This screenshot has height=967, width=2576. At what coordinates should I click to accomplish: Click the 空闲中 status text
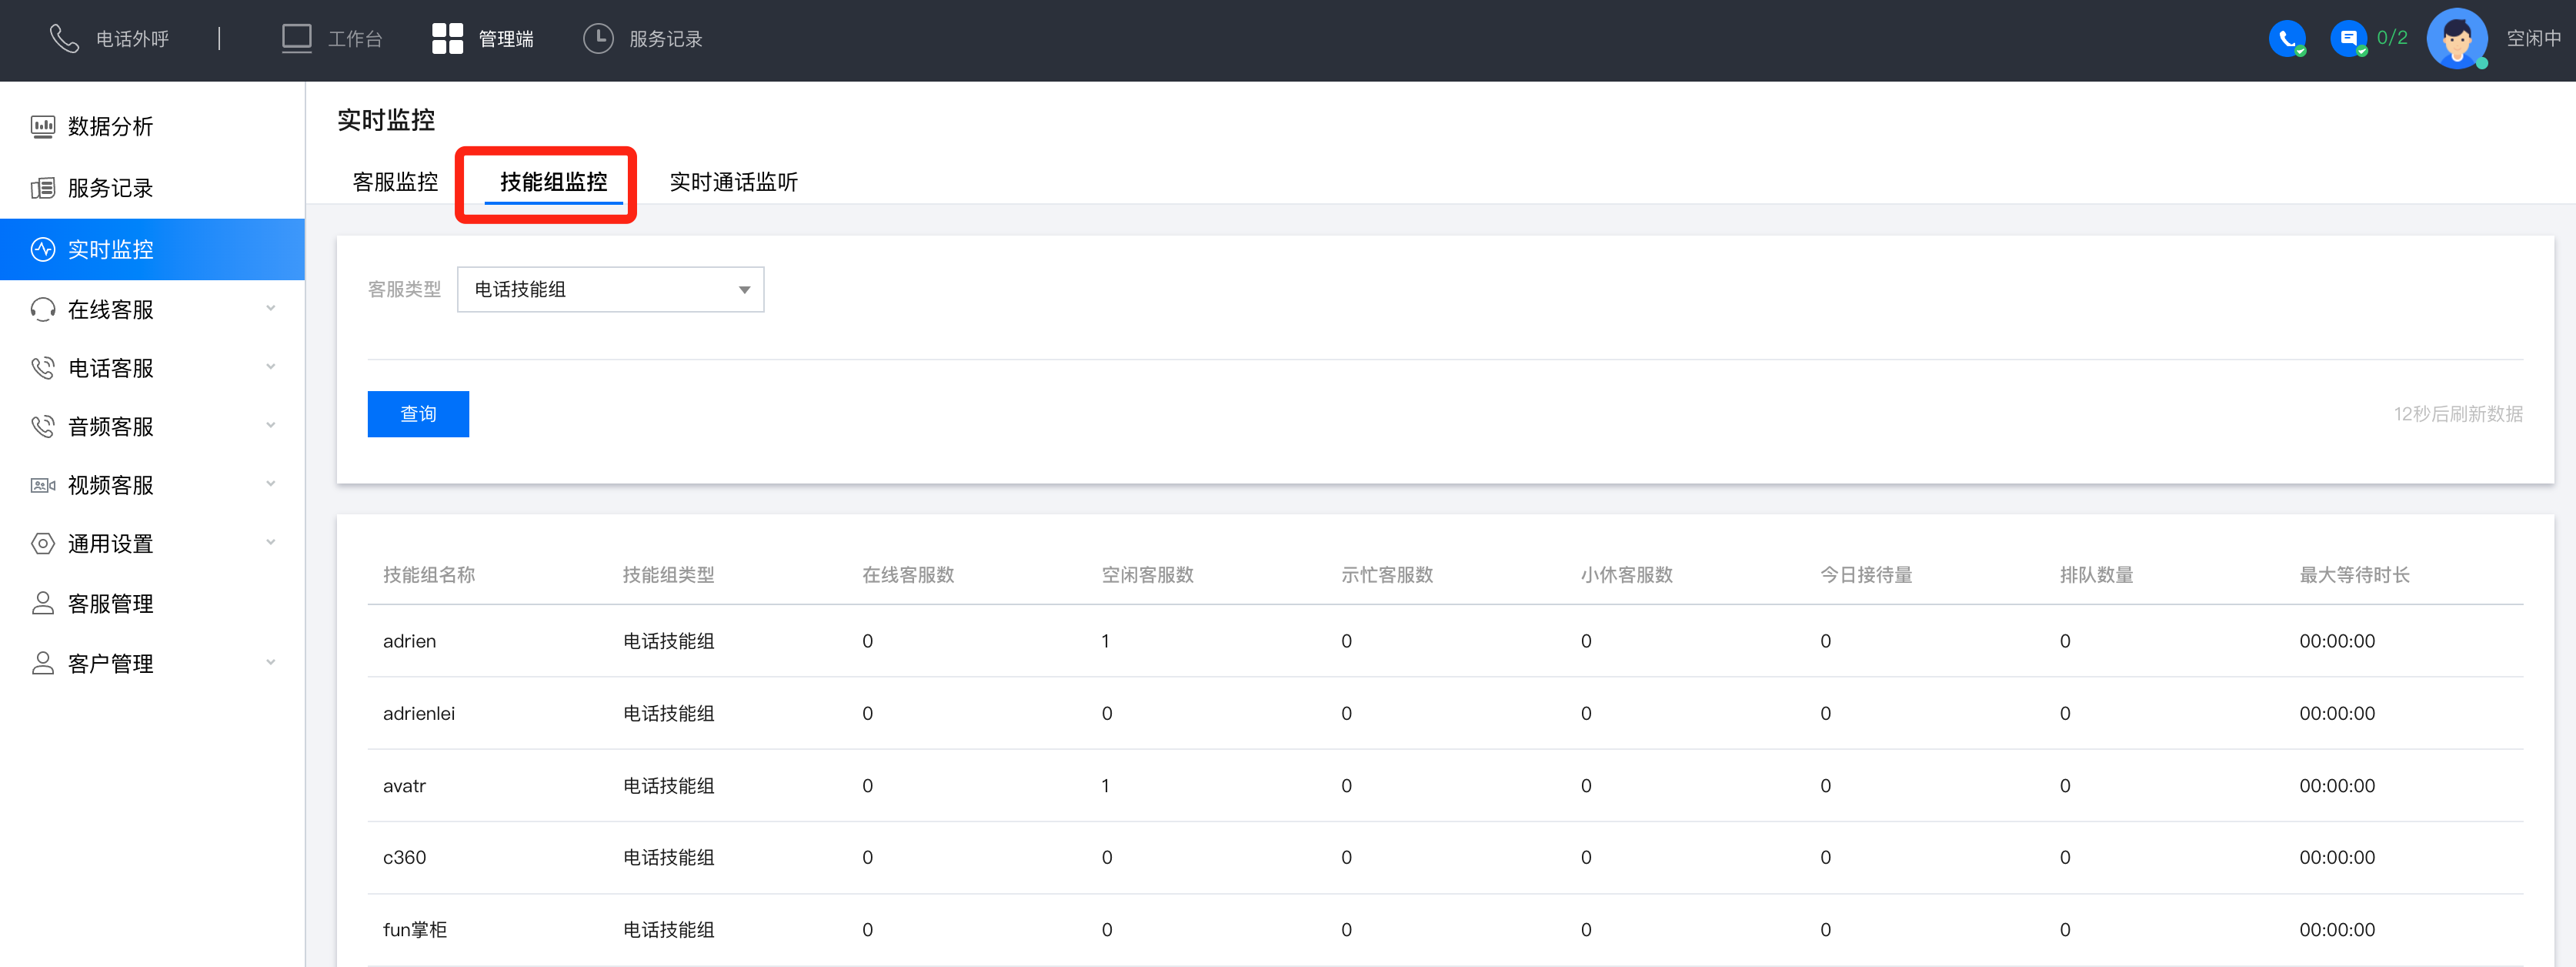2533,39
